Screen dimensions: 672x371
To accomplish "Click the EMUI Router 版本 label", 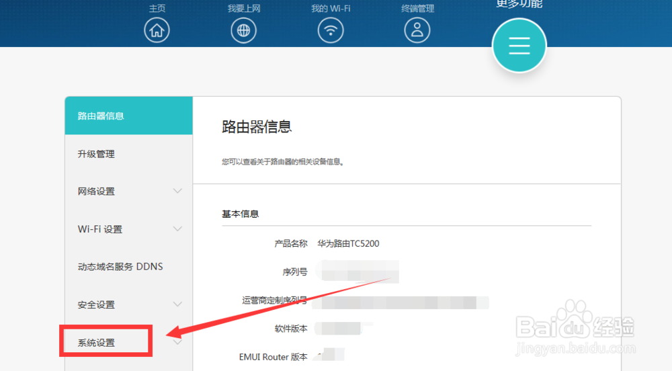I will pyautogui.click(x=273, y=357).
